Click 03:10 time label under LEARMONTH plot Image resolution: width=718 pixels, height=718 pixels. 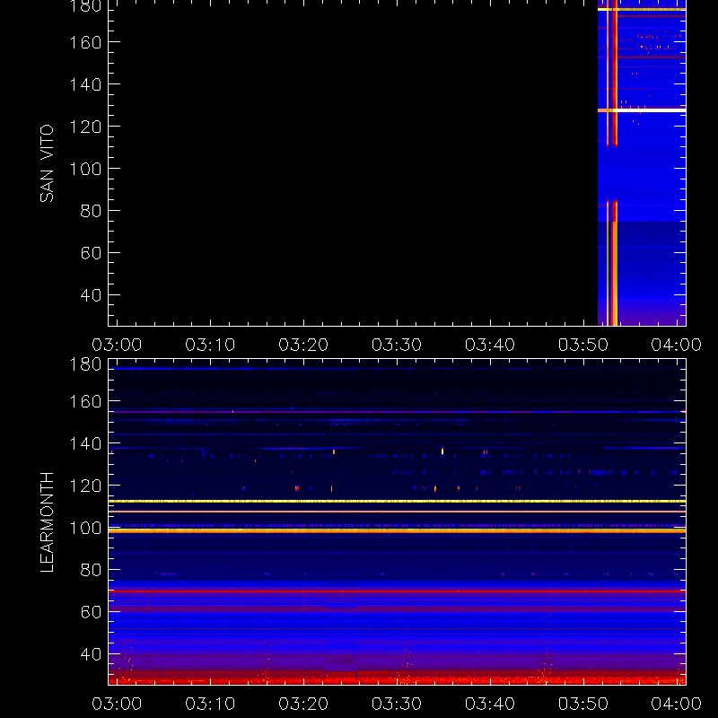(210, 704)
